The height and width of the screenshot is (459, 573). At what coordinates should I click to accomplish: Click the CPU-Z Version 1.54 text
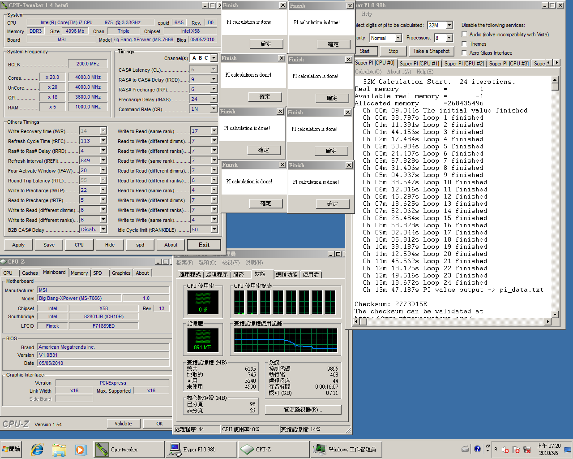(x=48, y=424)
